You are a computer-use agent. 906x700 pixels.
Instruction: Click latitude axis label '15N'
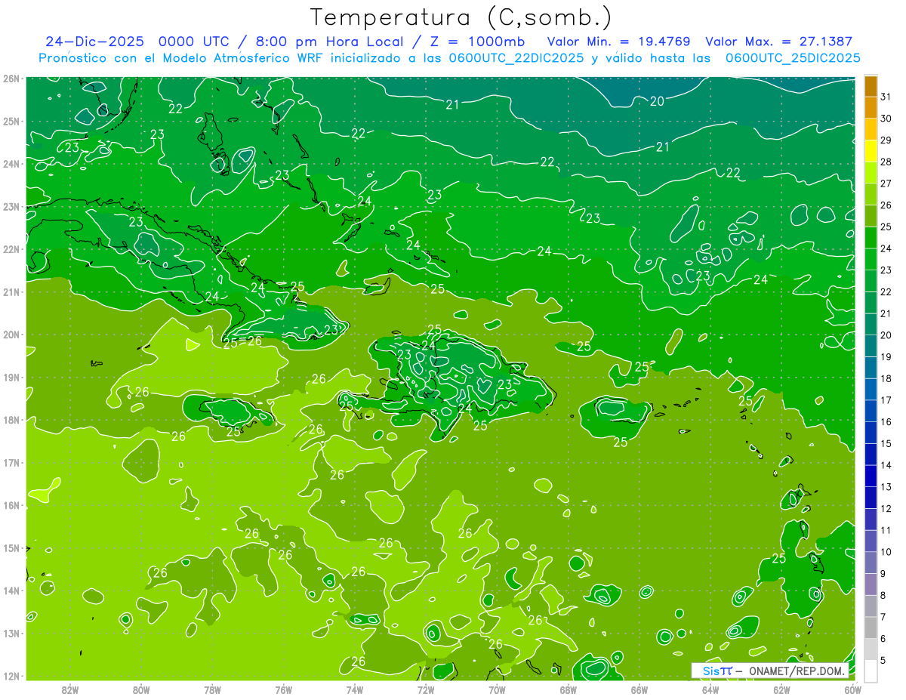point(11,547)
